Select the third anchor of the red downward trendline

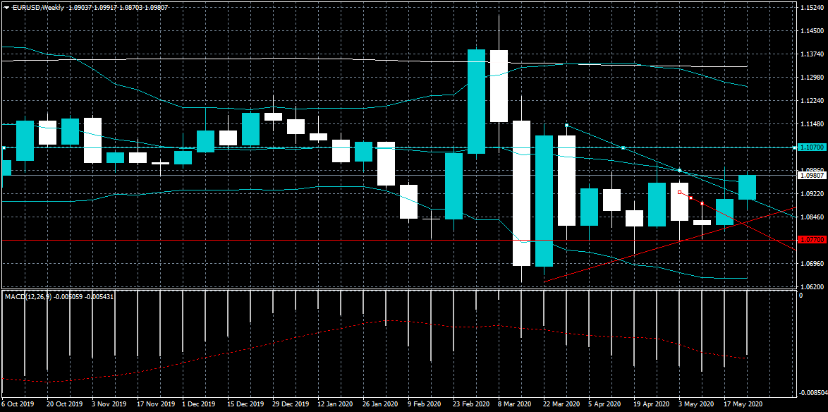click(x=702, y=203)
